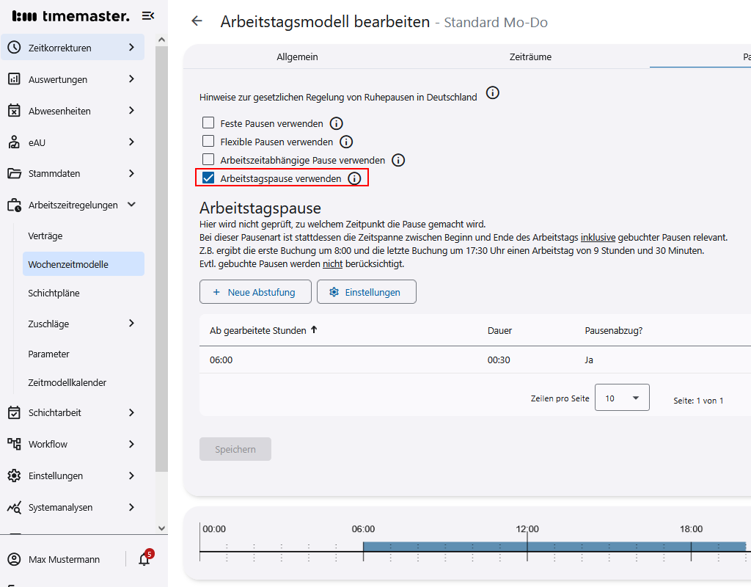Tick the Flexible Pausen verwenden checkbox
Screen dimensions: 751x587
tap(208, 142)
